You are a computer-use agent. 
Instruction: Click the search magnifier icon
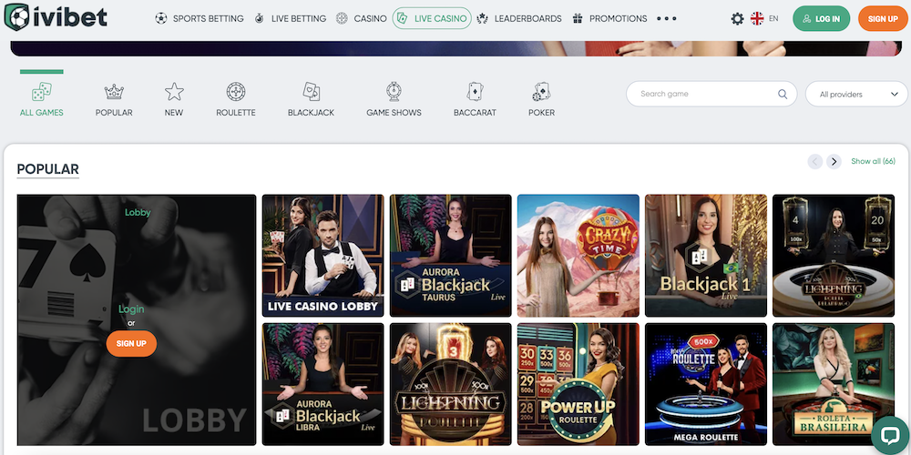[783, 94]
